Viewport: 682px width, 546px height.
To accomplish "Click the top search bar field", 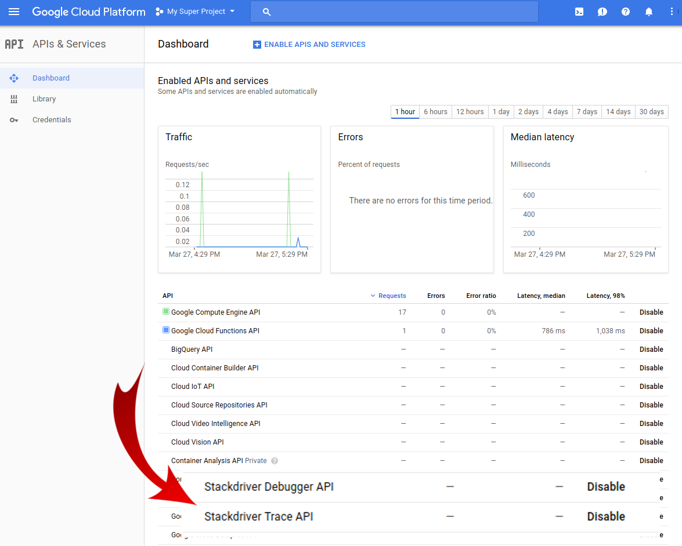I will click(x=395, y=12).
